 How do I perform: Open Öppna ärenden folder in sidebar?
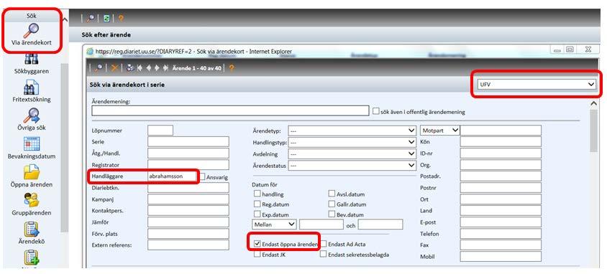31,176
